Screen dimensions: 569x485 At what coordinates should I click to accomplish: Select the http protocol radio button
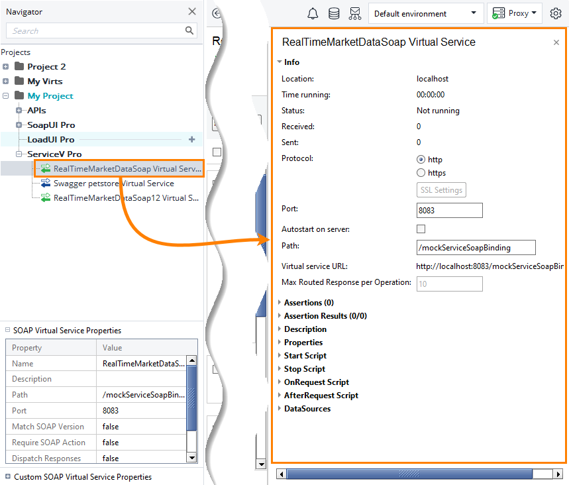(421, 160)
